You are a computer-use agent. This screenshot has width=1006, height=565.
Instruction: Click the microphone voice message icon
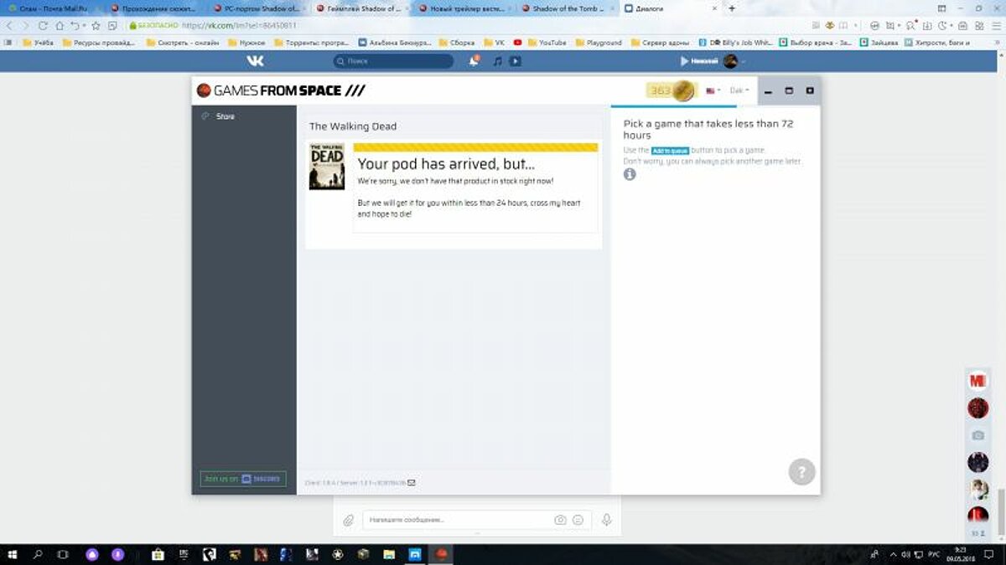(606, 520)
